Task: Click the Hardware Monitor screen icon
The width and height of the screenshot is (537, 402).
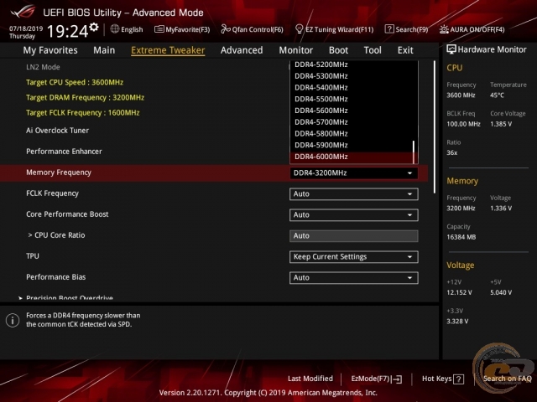Action: [451, 49]
